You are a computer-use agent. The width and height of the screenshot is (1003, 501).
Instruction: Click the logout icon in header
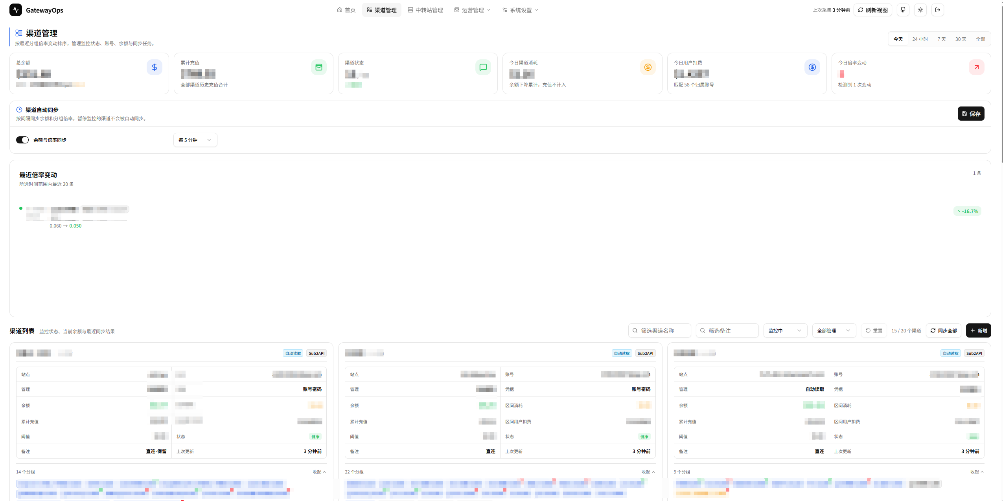click(x=938, y=10)
